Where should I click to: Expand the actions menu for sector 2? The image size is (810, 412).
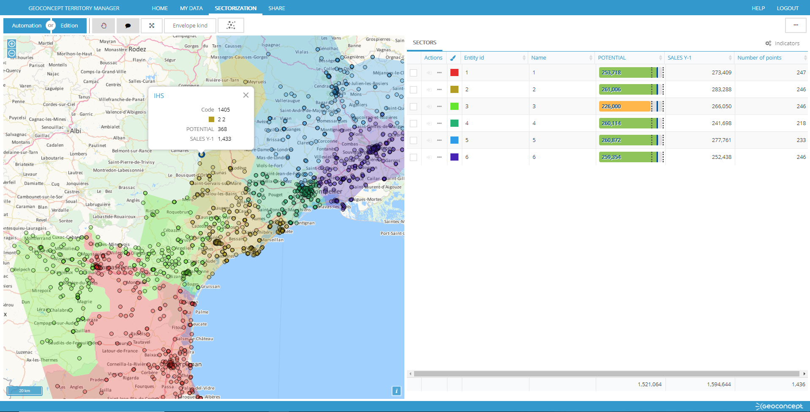tap(439, 89)
